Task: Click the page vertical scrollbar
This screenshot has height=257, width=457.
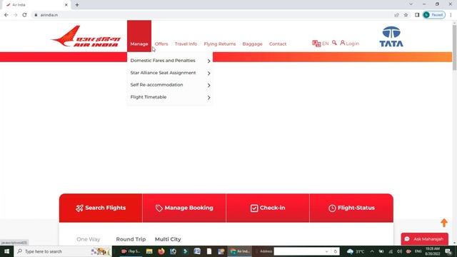Action: tap(454, 48)
